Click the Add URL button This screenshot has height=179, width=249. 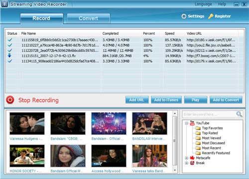click(137, 100)
